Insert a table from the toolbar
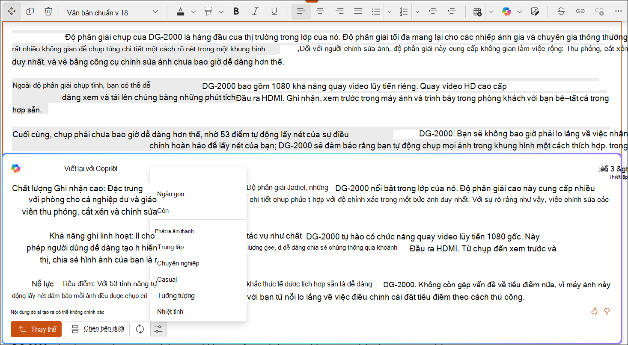The height and width of the screenshot is (345, 628). click(x=477, y=12)
